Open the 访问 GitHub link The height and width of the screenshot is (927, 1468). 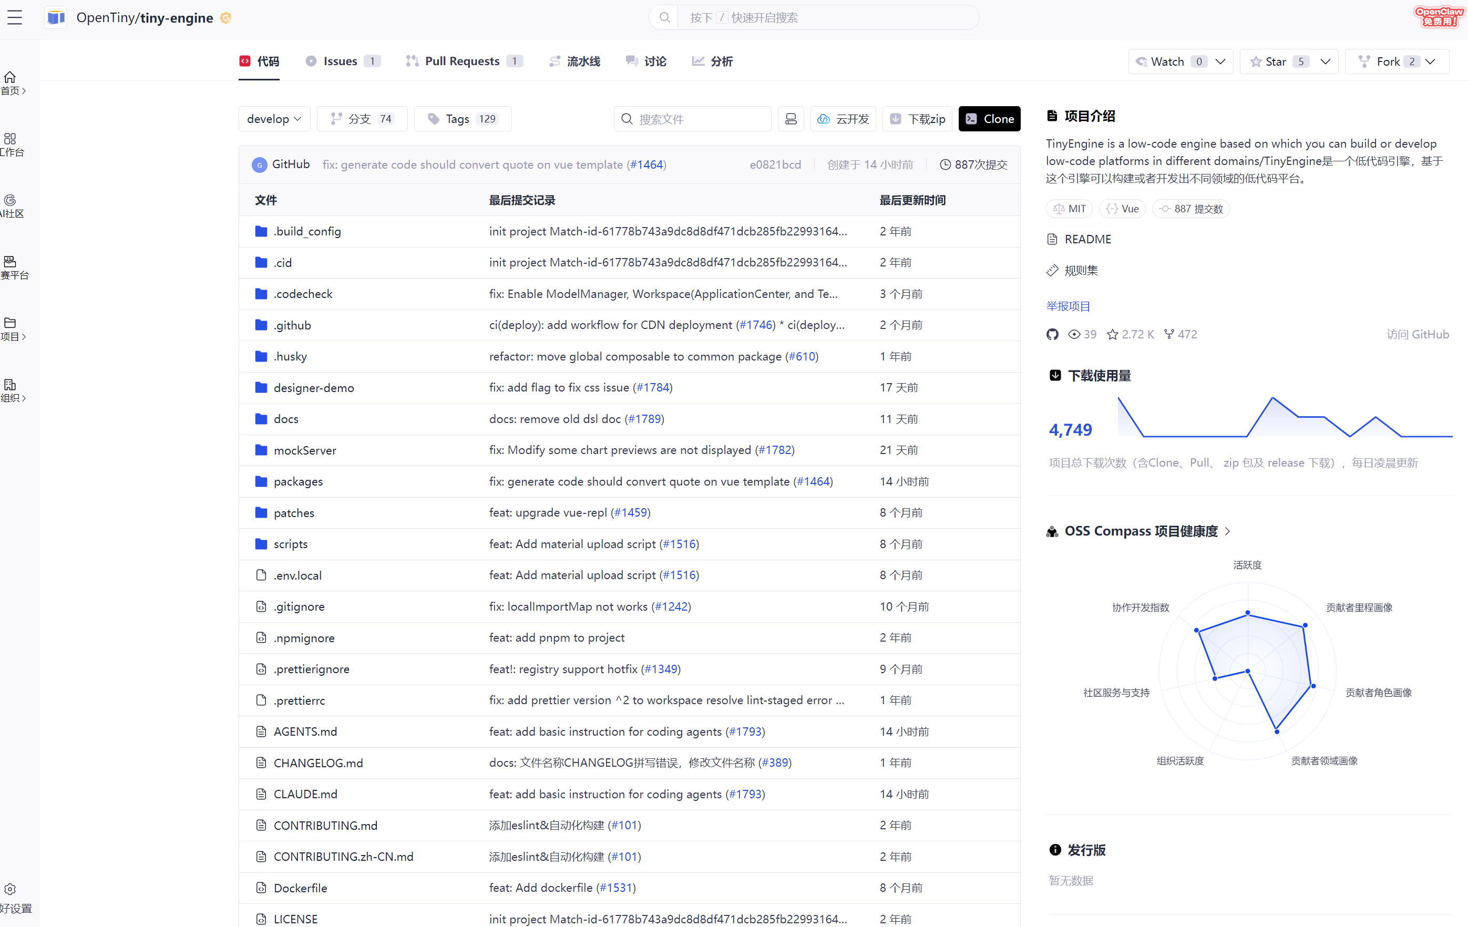coord(1418,335)
